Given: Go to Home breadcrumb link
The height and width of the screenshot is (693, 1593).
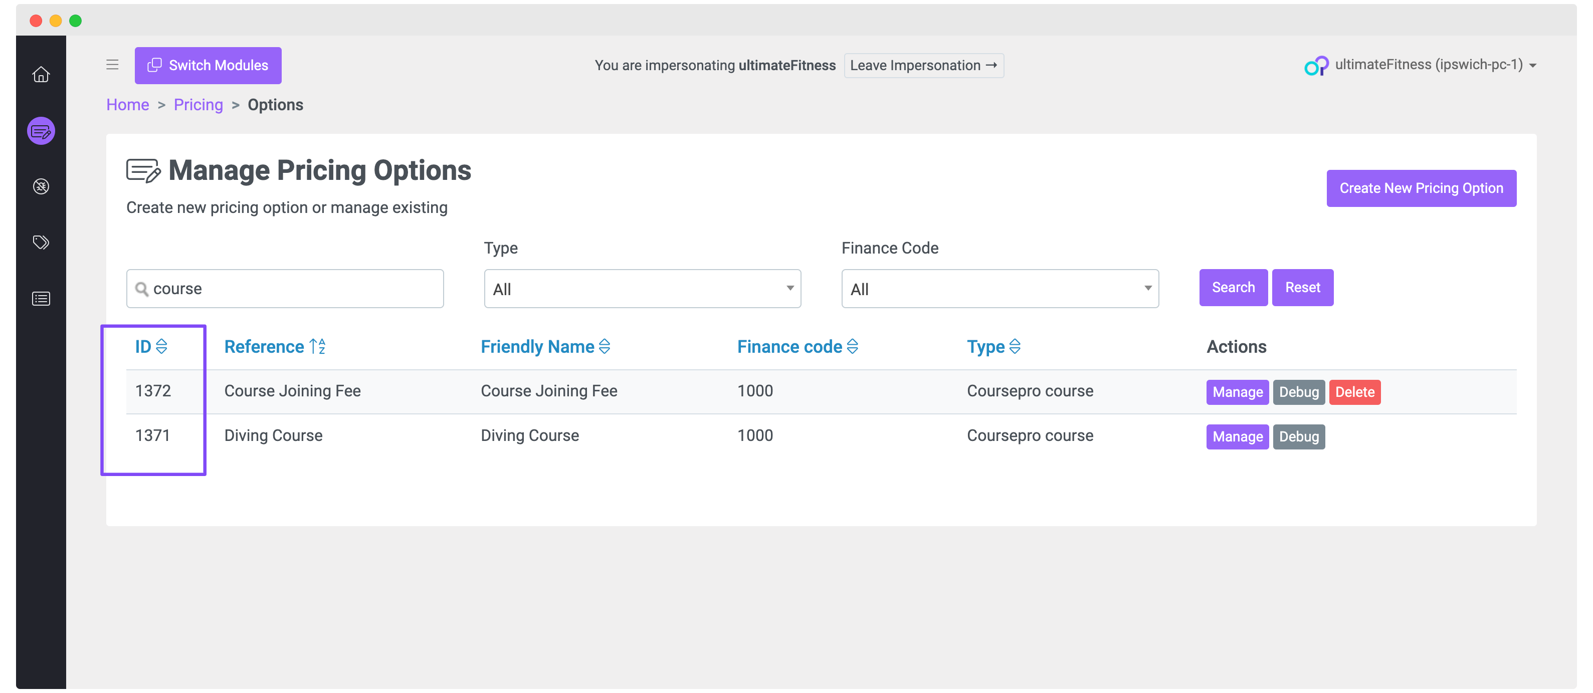Looking at the screenshot, I should coord(127,104).
